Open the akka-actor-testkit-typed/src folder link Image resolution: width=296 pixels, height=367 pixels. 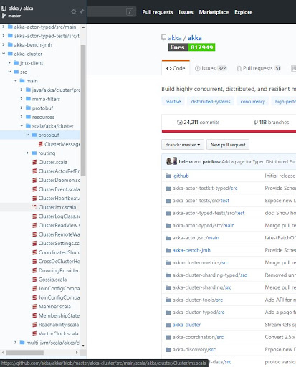[x=205, y=189]
